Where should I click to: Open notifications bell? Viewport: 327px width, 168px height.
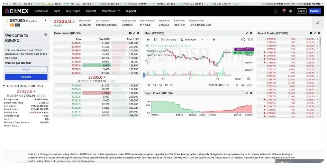[283, 11]
